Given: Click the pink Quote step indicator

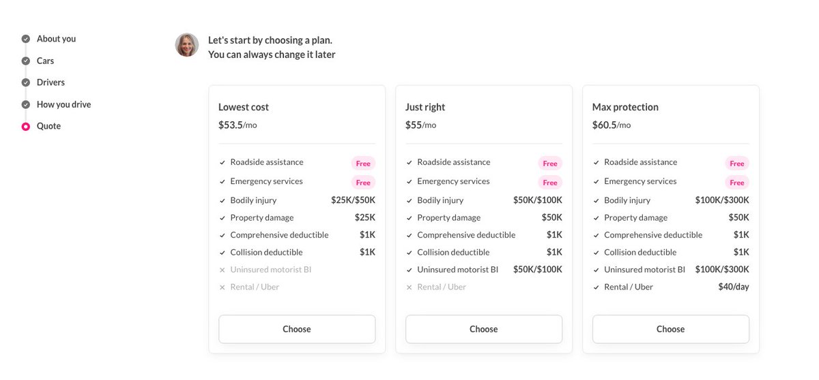Looking at the screenshot, I should pos(26,126).
